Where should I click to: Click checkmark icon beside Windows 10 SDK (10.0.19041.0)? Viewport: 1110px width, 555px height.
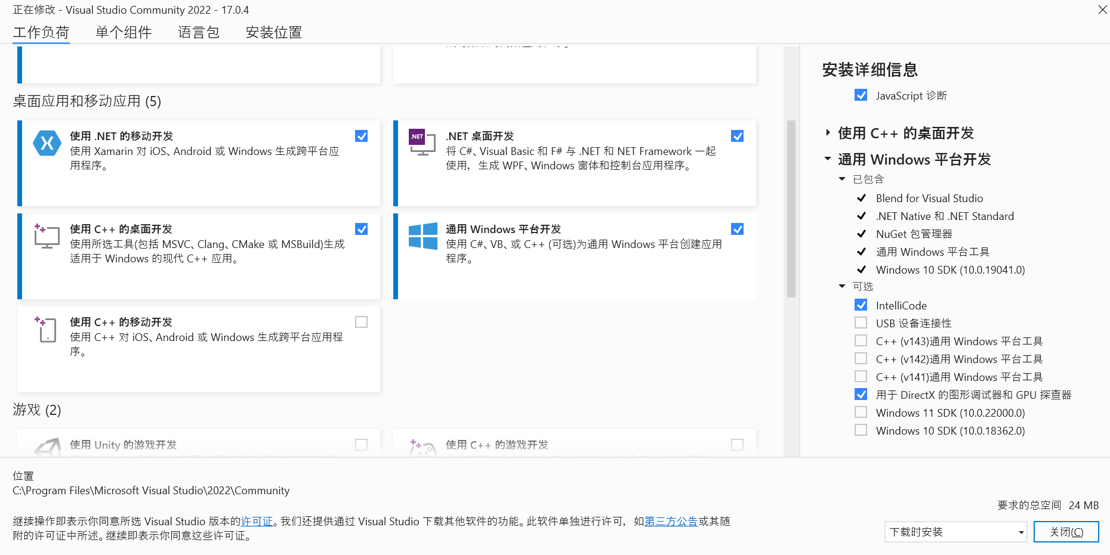[861, 269]
